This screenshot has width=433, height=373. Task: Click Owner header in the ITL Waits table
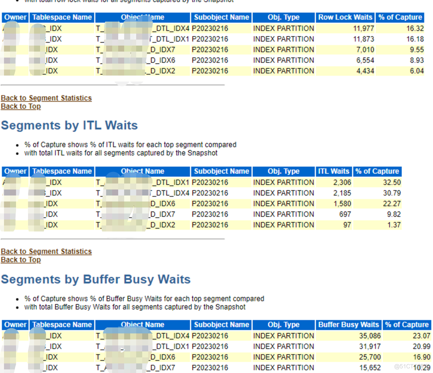click(15, 171)
